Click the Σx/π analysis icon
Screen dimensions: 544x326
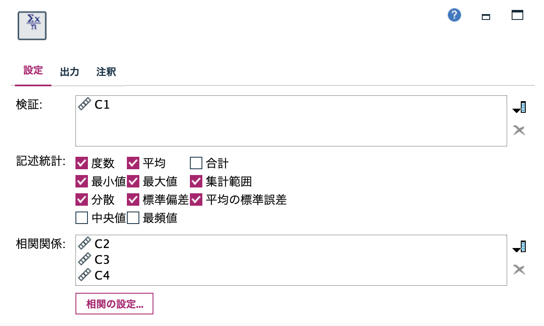32,25
